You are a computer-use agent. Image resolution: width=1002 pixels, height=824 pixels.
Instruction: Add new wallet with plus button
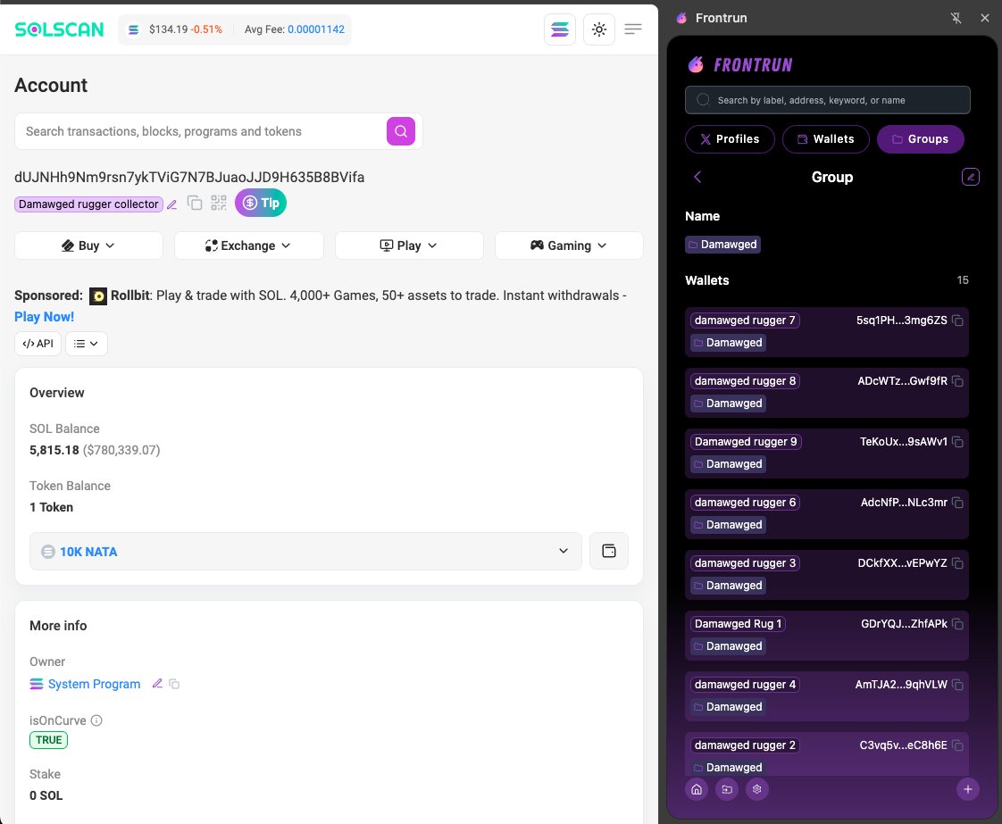967,789
